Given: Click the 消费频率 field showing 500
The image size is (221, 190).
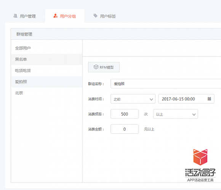Looking at the screenshot, I should click(x=125, y=114).
